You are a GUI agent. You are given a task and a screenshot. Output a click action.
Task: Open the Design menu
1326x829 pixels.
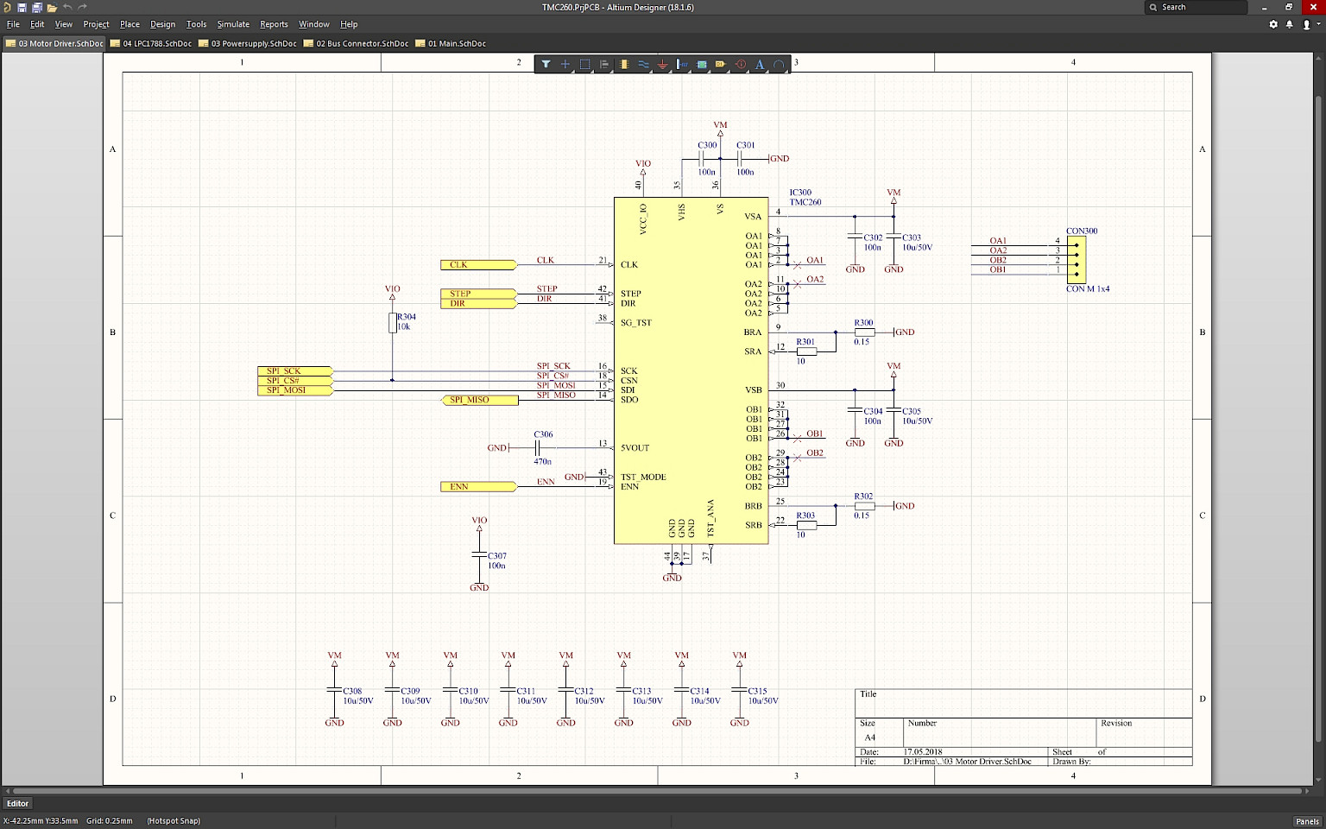(x=162, y=24)
